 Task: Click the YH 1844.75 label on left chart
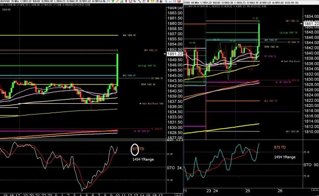click(x=157, y=78)
